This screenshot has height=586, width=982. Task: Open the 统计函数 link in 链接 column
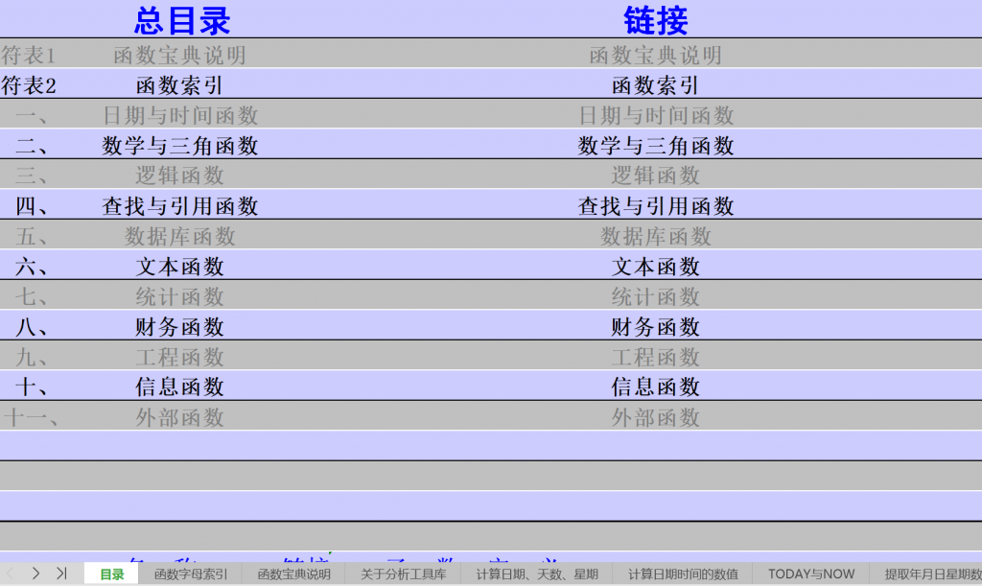[655, 296]
